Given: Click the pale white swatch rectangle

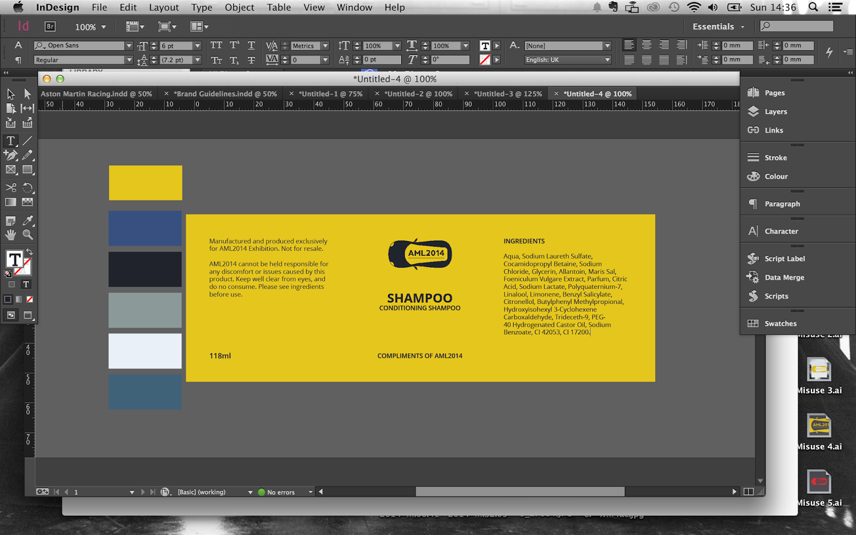Looking at the screenshot, I should tap(145, 351).
